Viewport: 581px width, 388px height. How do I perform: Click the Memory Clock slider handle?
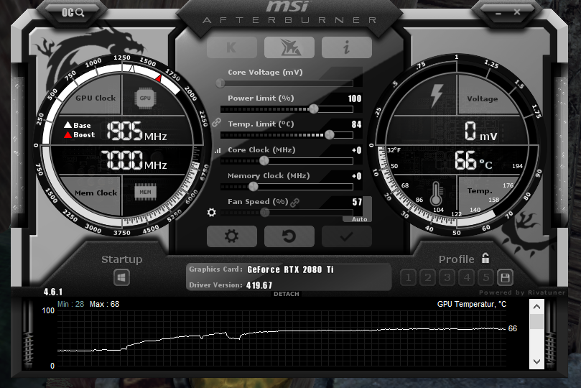pyautogui.click(x=253, y=186)
